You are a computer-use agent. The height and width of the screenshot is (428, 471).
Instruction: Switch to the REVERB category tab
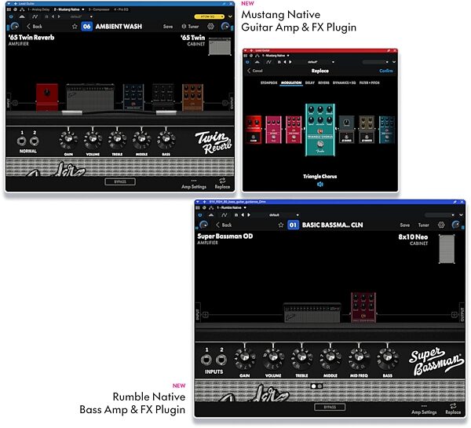323,82
